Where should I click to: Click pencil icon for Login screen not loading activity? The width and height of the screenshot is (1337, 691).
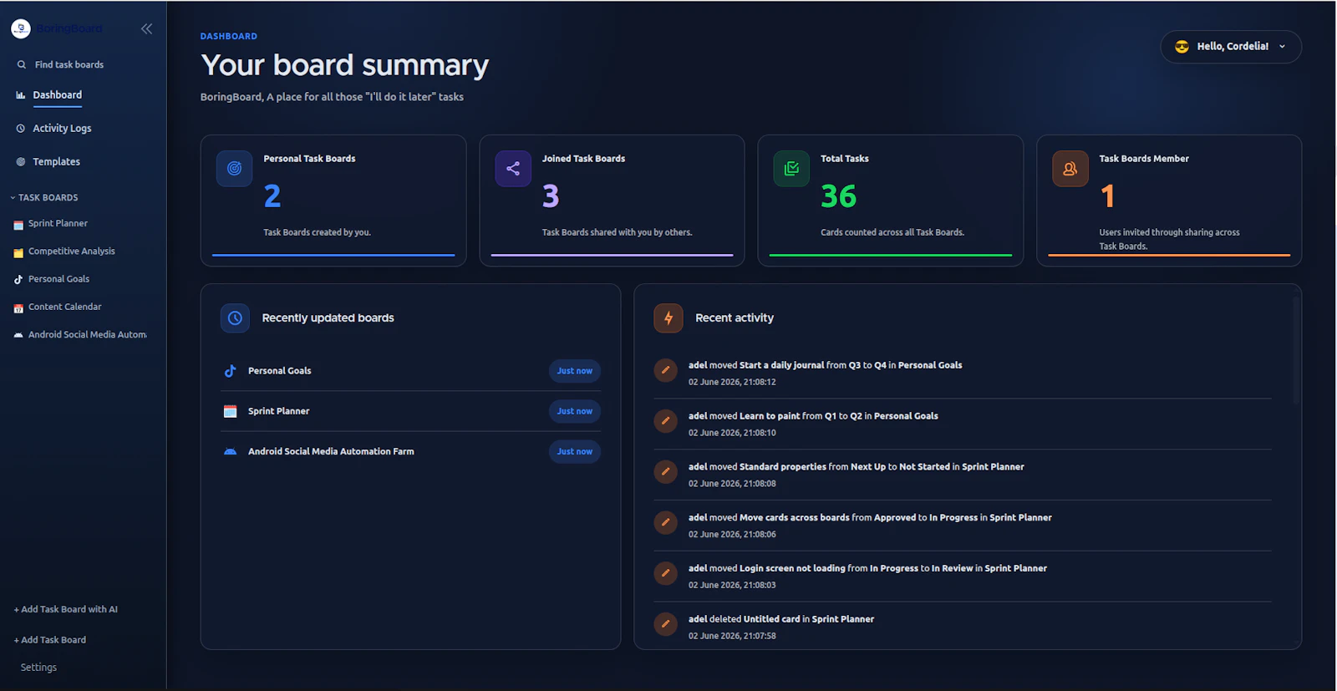[x=666, y=573]
